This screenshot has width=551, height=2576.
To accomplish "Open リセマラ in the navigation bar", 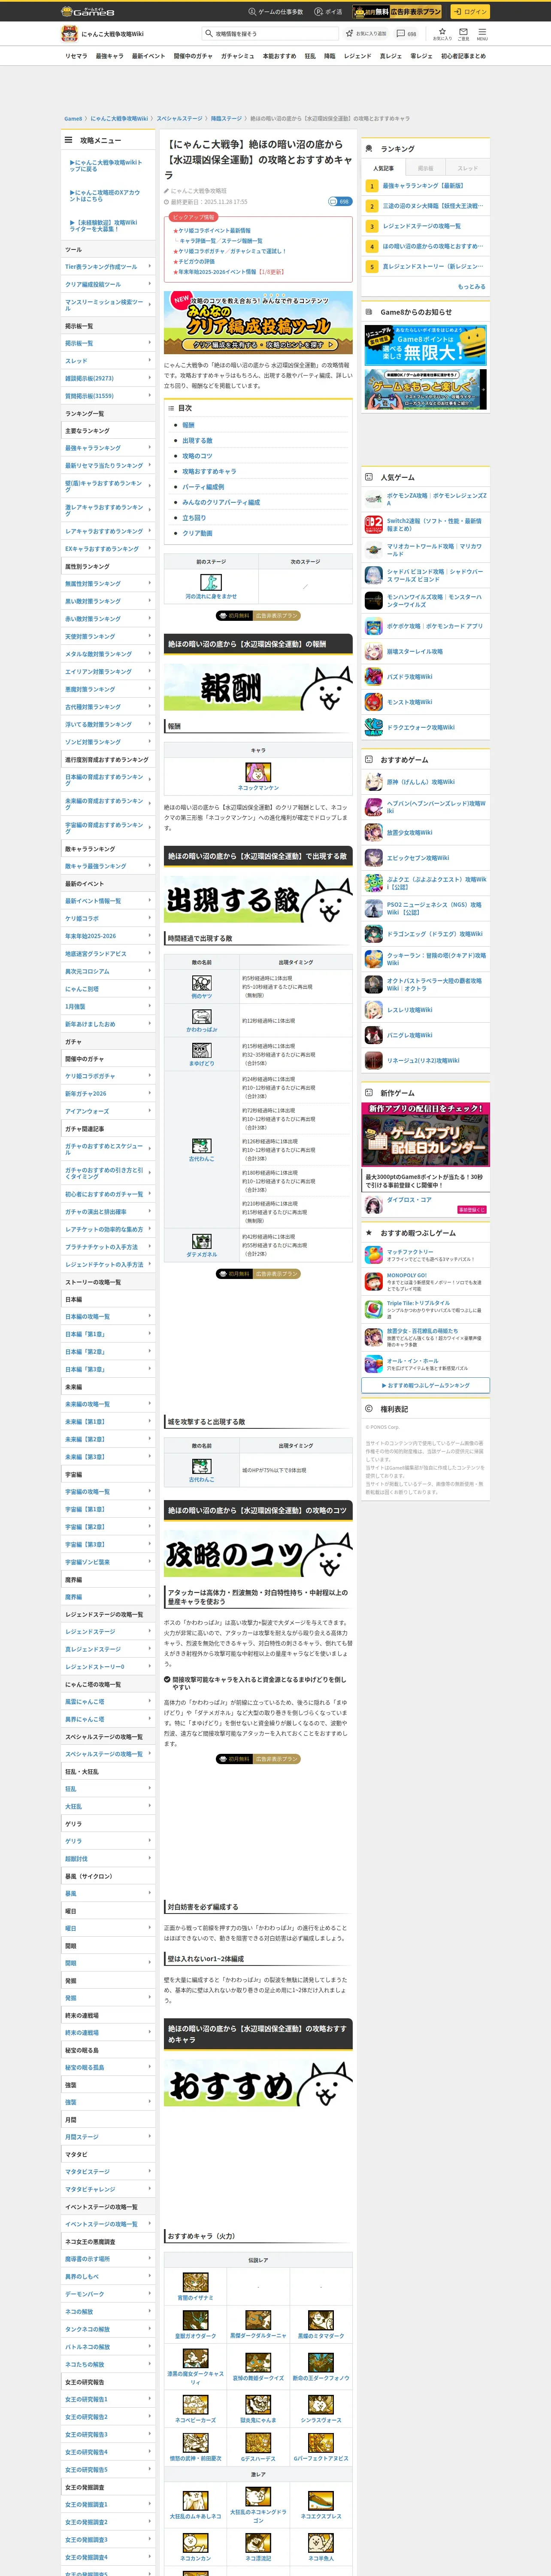I will click(x=76, y=56).
